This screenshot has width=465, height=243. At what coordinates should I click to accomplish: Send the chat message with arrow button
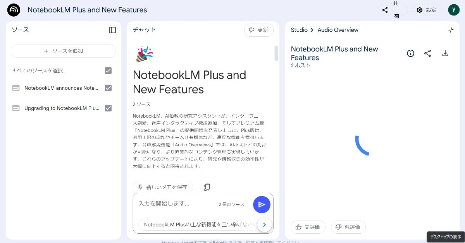tap(262, 205)
